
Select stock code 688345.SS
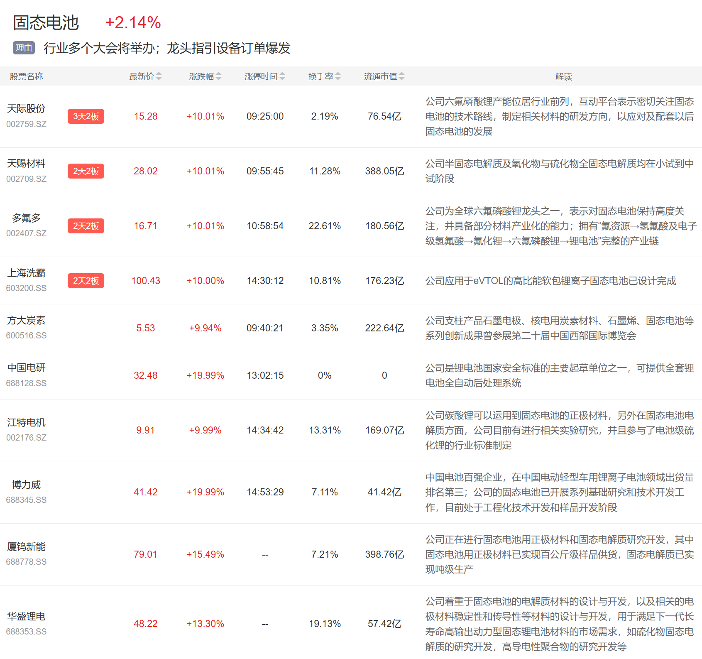pyautogui.click(x=26, y=500)
